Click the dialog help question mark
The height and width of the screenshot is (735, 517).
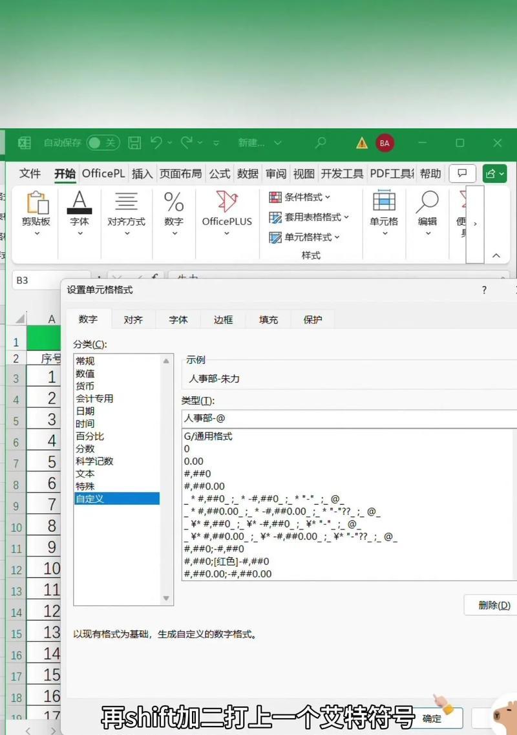point(484,290)
